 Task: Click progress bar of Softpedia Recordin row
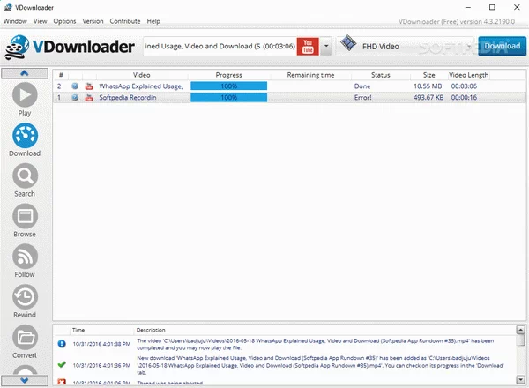click(x=228, y=98)
